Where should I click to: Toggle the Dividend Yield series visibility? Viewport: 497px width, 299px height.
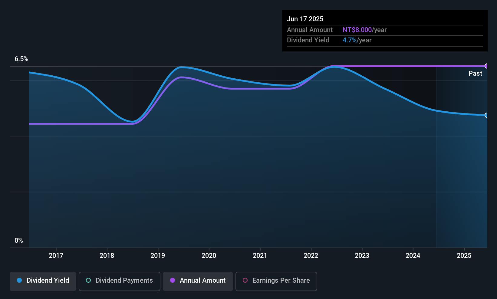(43, 281)
